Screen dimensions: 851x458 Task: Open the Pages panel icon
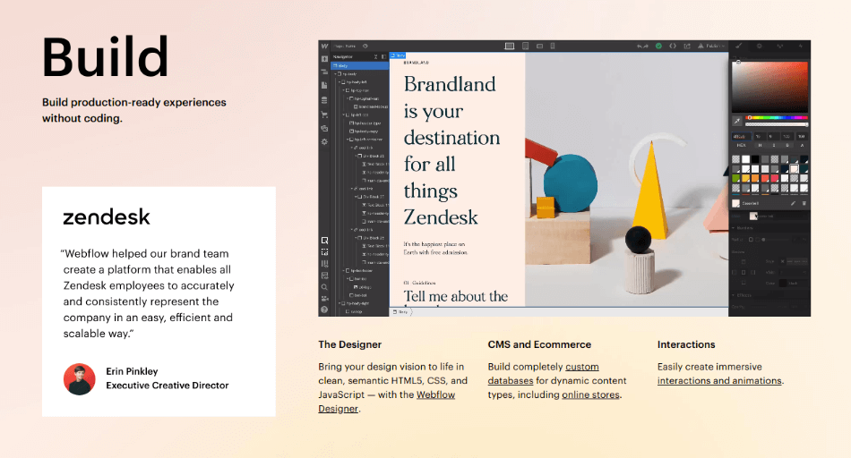click(x=324, y=85)
